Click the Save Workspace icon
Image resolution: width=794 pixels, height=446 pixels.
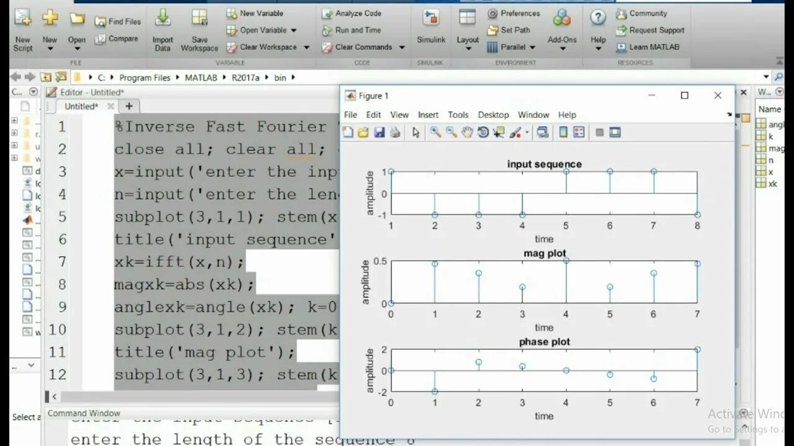pyautogui.click(x=199, y=17)
